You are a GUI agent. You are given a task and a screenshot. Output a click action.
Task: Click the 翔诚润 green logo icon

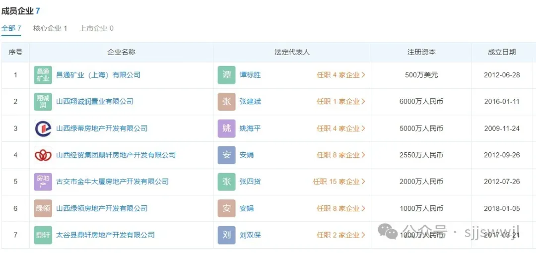tap(43, 102)
